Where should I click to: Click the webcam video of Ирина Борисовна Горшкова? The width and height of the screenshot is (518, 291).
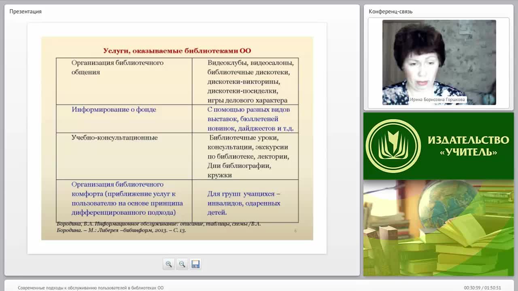[439, 62]
